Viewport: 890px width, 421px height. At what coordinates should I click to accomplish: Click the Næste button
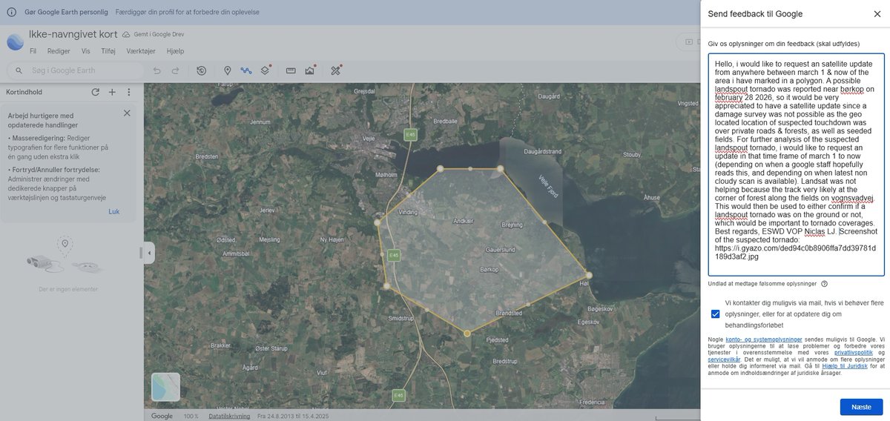click(861, 407)
